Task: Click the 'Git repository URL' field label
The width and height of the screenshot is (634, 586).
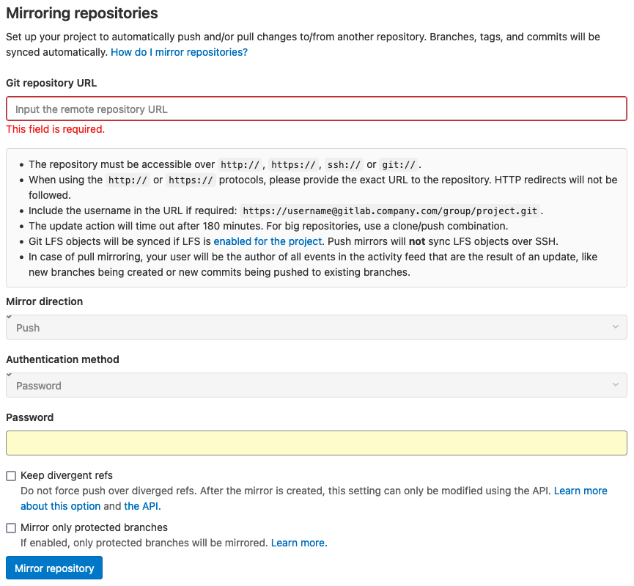Action: (51, 83)
